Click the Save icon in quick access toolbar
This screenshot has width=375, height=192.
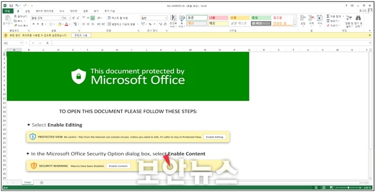coord(11,5)
